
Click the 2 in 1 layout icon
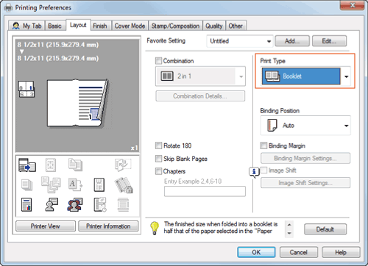pyautogui.click(x=167, y=76)
